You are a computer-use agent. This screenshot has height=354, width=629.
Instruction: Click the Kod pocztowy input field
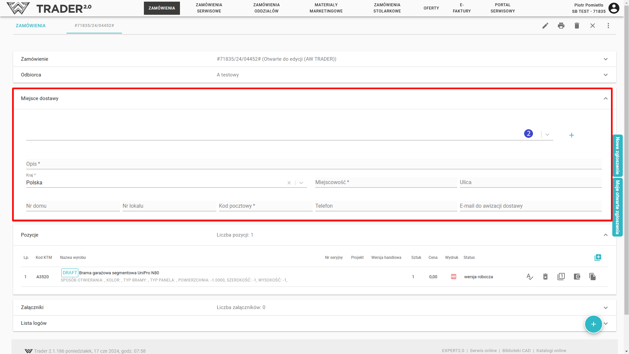click(x=265, y=206)
